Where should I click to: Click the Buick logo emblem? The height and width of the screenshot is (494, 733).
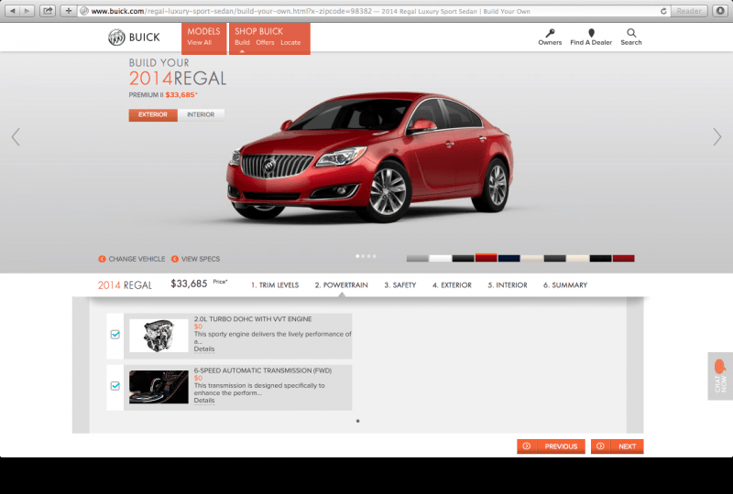pos(116,37)
